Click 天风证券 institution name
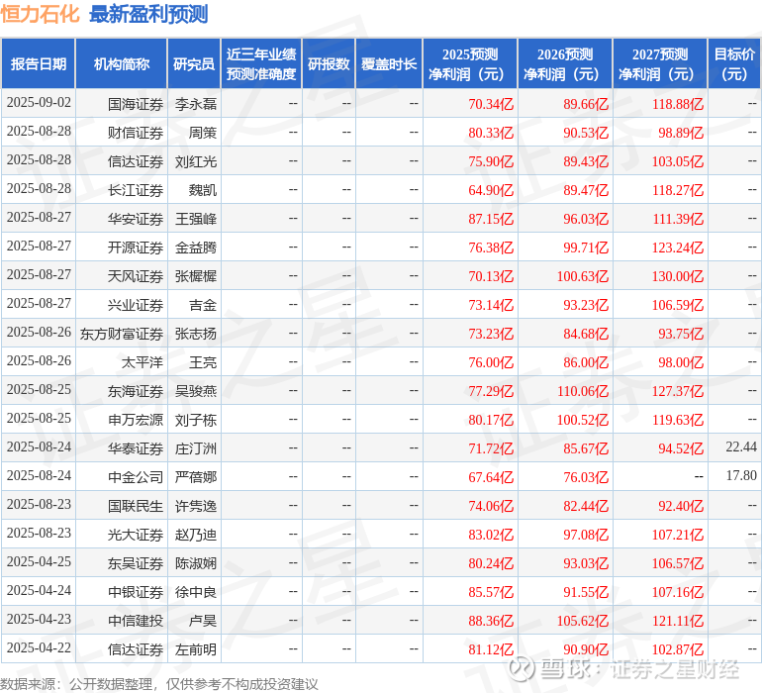Viewport: 762px width, 693px height. tap(136, 276)
